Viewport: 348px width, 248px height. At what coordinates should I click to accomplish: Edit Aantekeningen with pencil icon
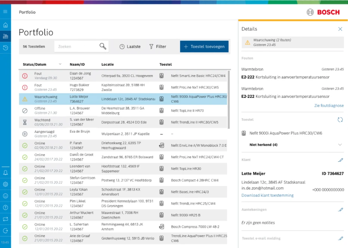click(340, 210)
